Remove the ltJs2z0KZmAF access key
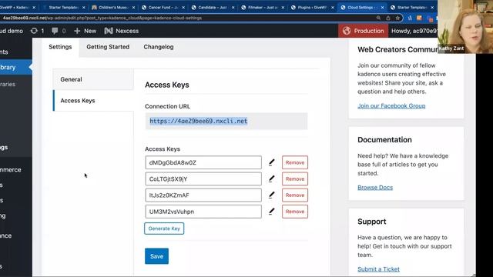The width and height of the screenshot is (493, 277). (x=295, y=195)
